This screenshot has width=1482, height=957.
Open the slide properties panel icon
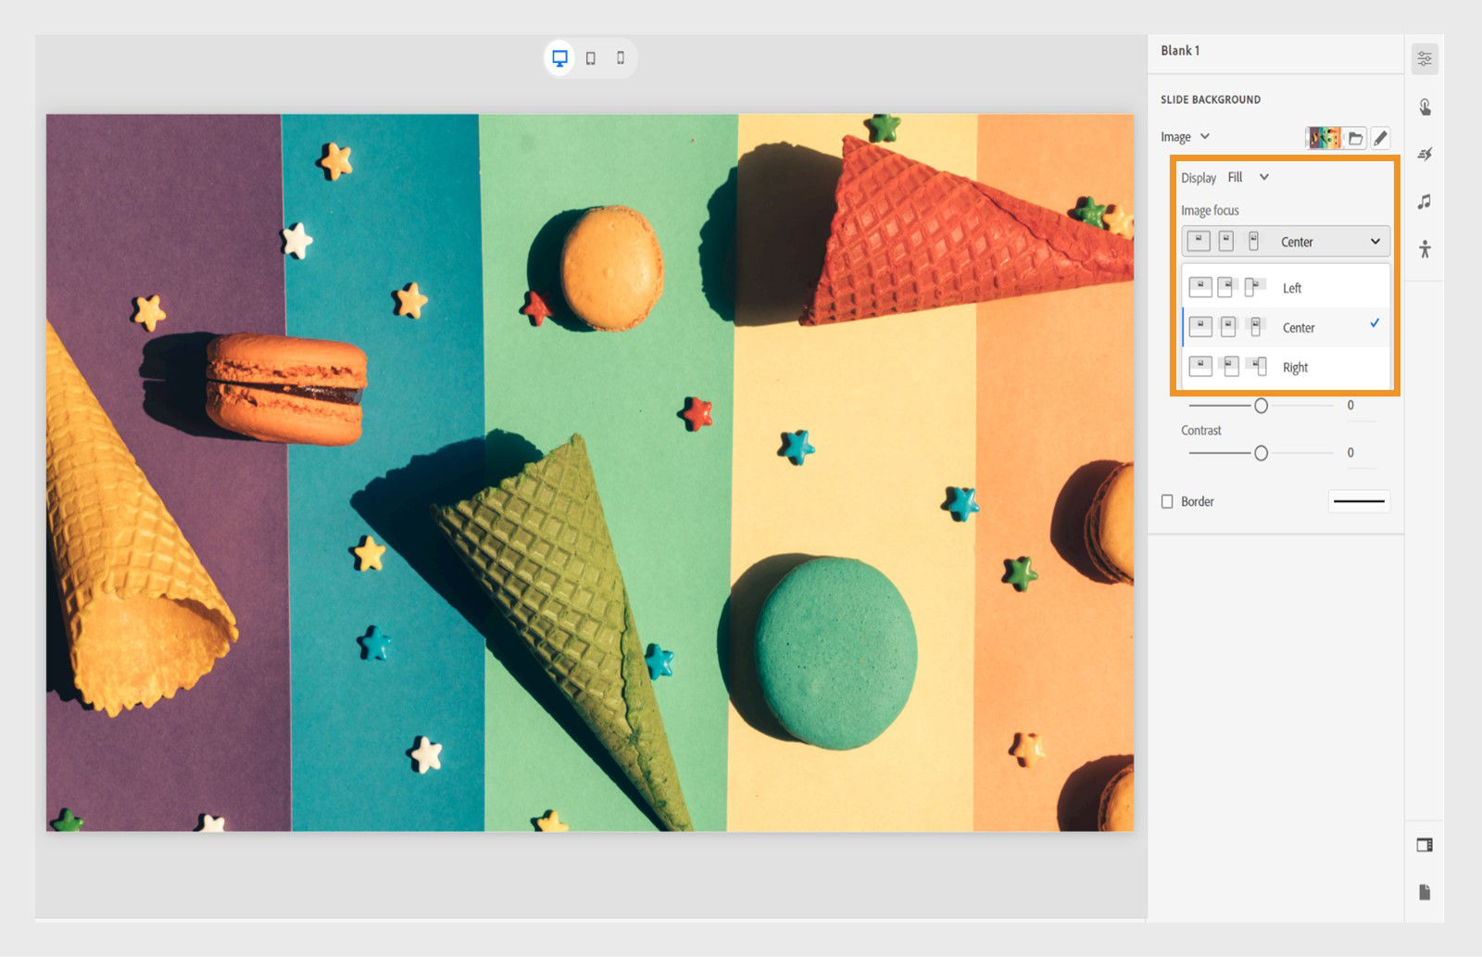1425,57
